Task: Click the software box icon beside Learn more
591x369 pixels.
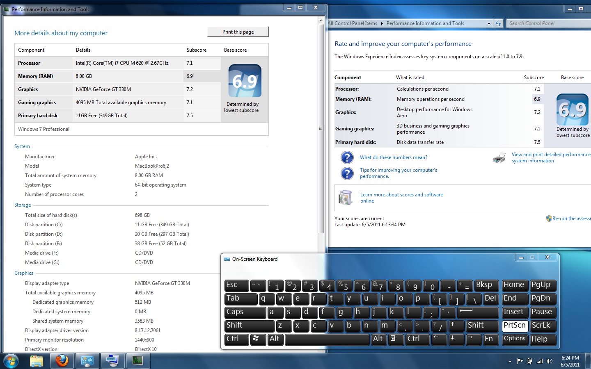Action: coord(346,198)
